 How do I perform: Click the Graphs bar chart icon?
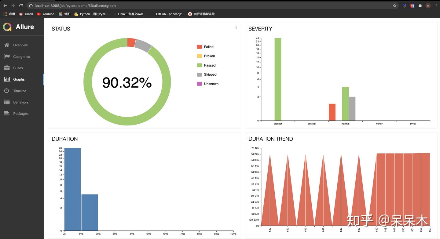click(x=7, y=79)
